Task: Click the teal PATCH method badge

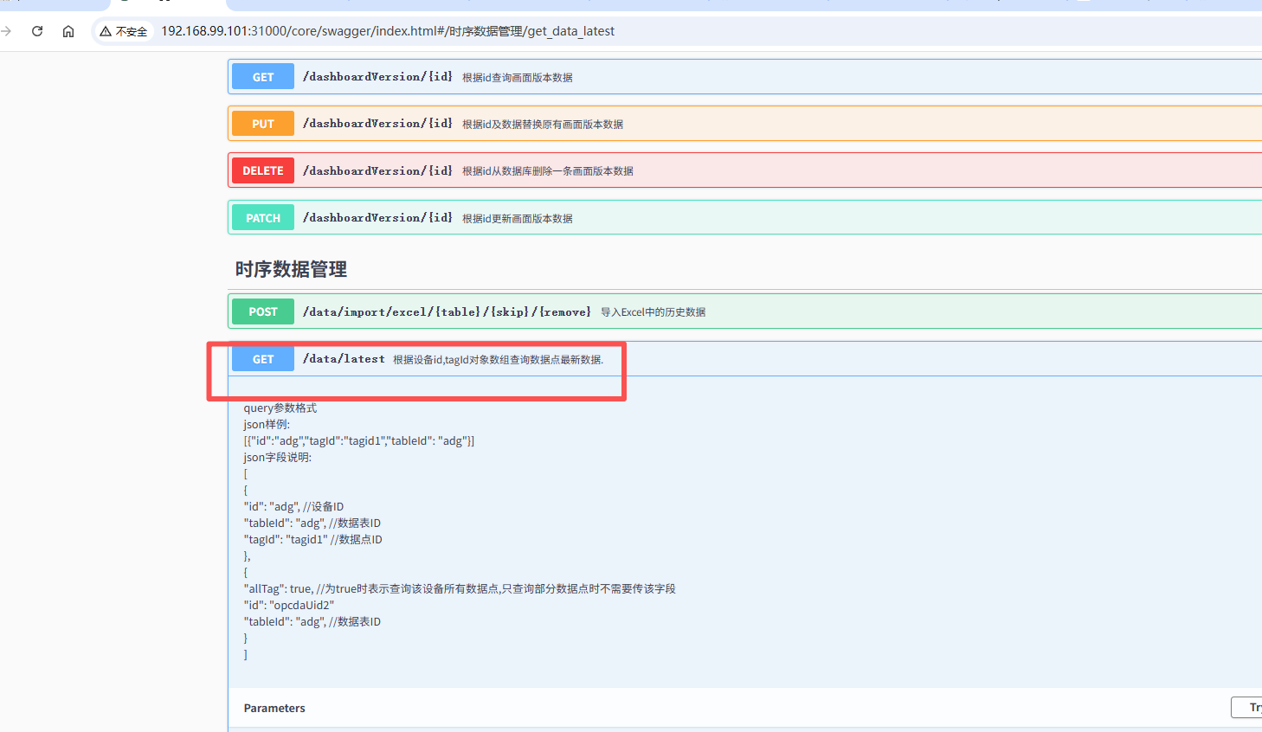Action: point(263,218)
